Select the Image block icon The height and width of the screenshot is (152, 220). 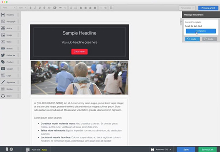click(3, 35)
